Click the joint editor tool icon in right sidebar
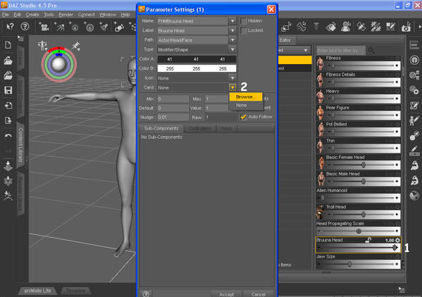Screen dimensions: 422x297 pos(414,135)
